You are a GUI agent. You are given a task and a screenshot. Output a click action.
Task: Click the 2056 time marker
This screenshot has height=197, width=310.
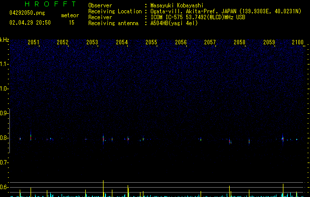(181, 42)
